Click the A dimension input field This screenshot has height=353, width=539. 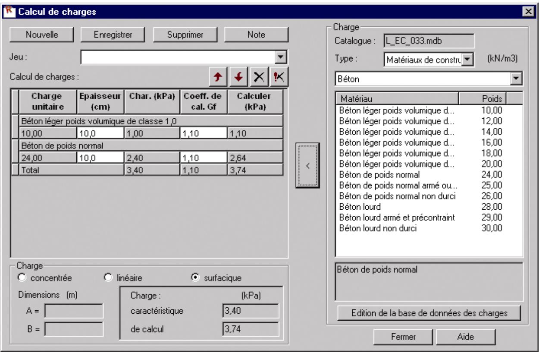74,311
